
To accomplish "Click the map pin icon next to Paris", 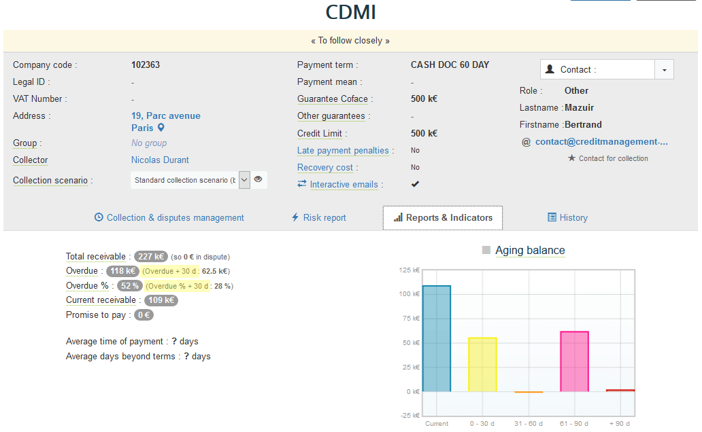I will point(161,128).
